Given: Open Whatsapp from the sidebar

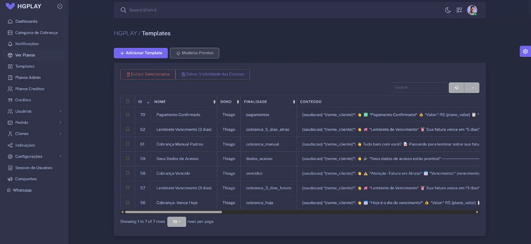Looking at the screenshot, I should tap(22, 190).
